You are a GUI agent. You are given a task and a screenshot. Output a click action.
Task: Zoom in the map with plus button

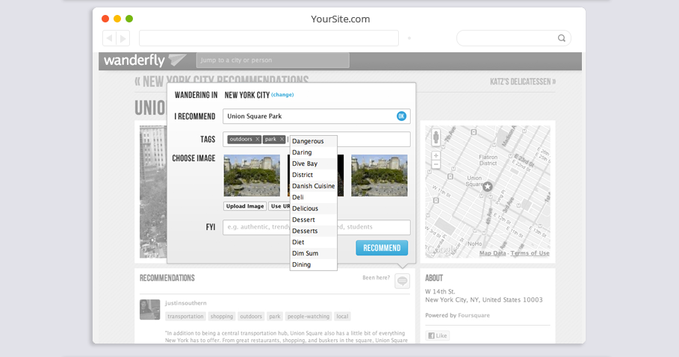pyautogui.click(x=435, y=155)
